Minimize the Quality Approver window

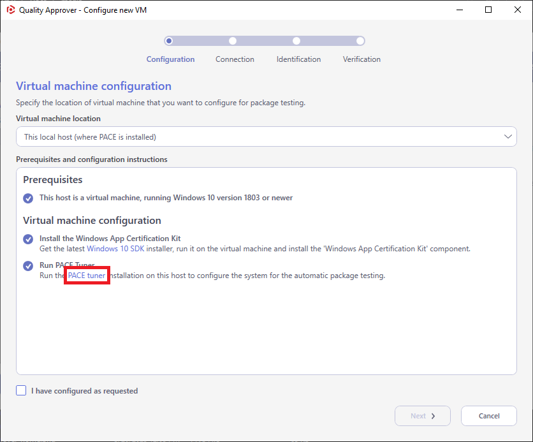(x=460, y=10)
